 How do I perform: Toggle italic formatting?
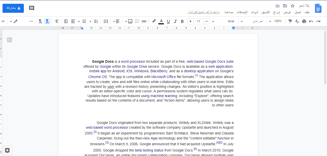click(x=175, y=21)
